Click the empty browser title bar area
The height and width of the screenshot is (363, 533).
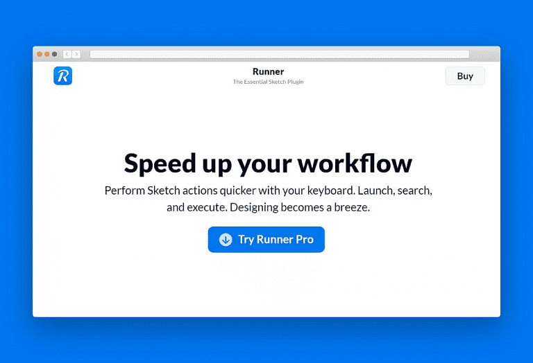[484, 54]
